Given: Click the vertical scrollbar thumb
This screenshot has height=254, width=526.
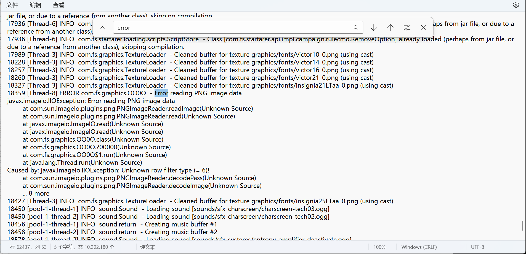Looking at the screenshot, I should pos(522,226).
